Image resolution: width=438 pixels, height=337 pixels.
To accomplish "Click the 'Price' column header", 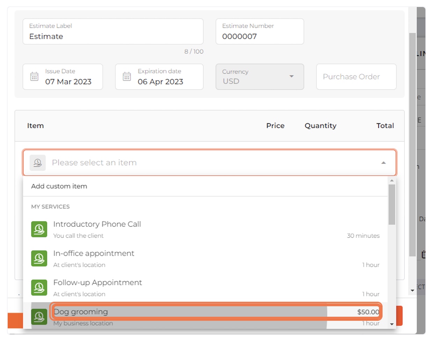I will [275, 126].
